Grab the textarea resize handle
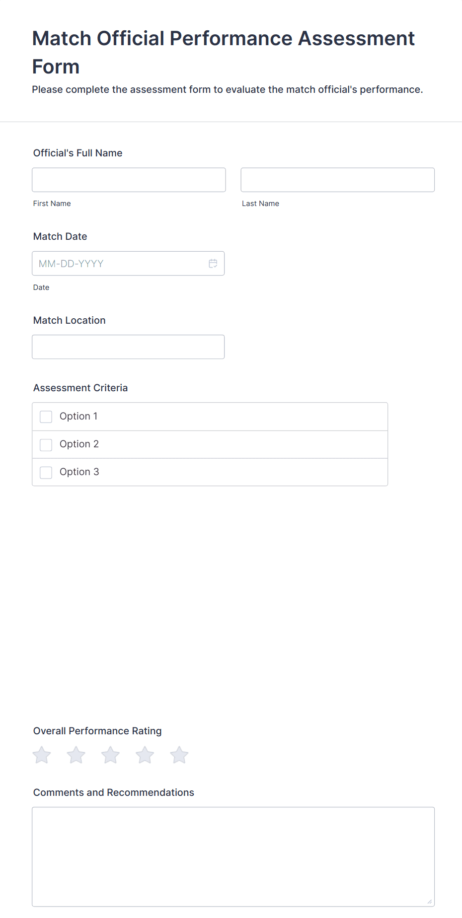Screen dimensions: 462x918 click(430, 902)
